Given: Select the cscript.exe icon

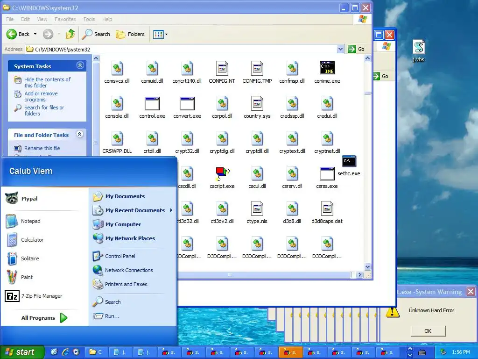Looking at the screenshot, I should pos(222,173).
